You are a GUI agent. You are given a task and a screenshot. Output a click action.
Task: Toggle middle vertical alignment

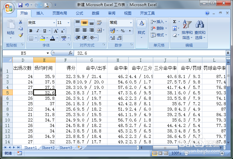pos(85,23)
